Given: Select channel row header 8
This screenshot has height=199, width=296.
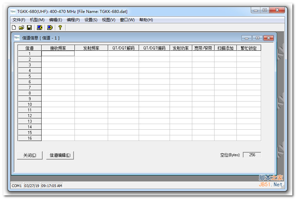Looking at the screenshot, I should (x=30, y=93).
